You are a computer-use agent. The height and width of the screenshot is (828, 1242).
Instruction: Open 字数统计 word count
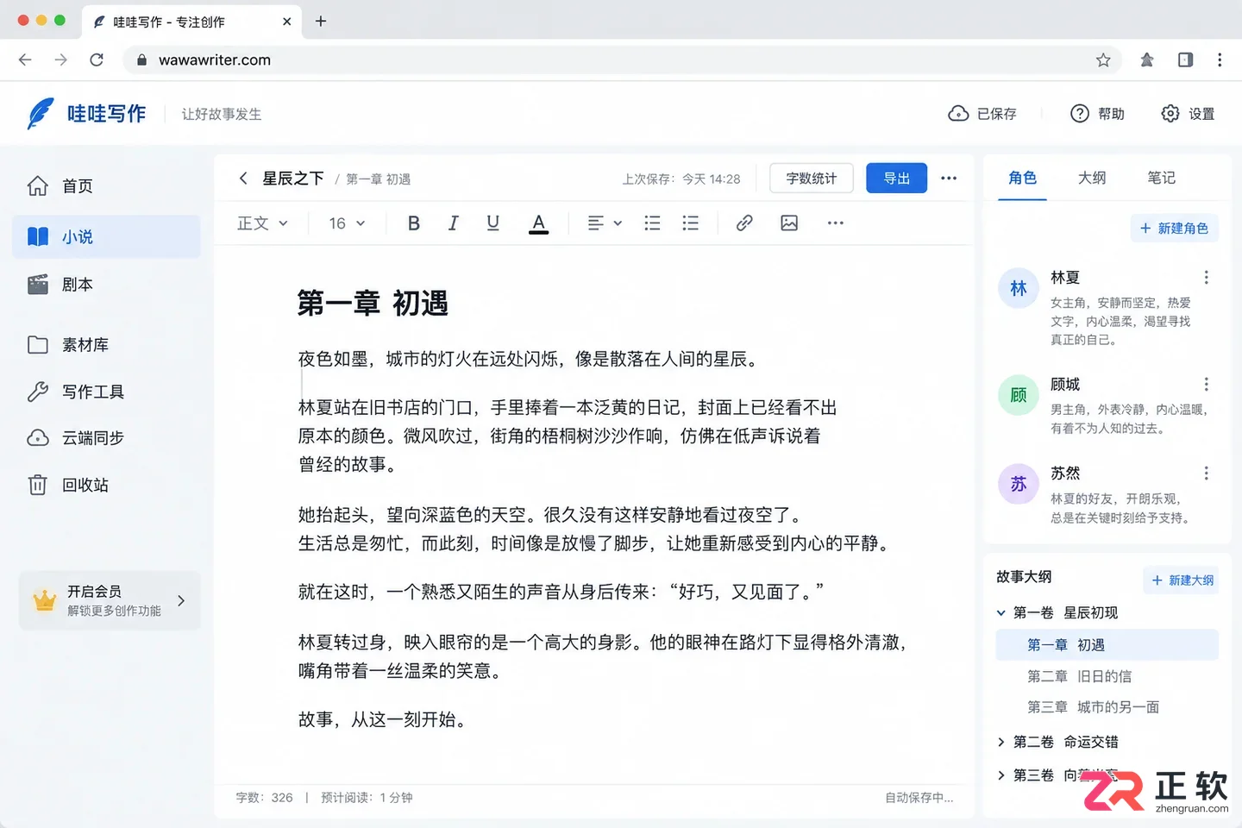tap(812, 179)
